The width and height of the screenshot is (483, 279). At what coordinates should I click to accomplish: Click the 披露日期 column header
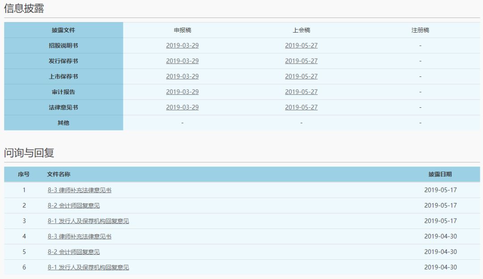[440, 174]
